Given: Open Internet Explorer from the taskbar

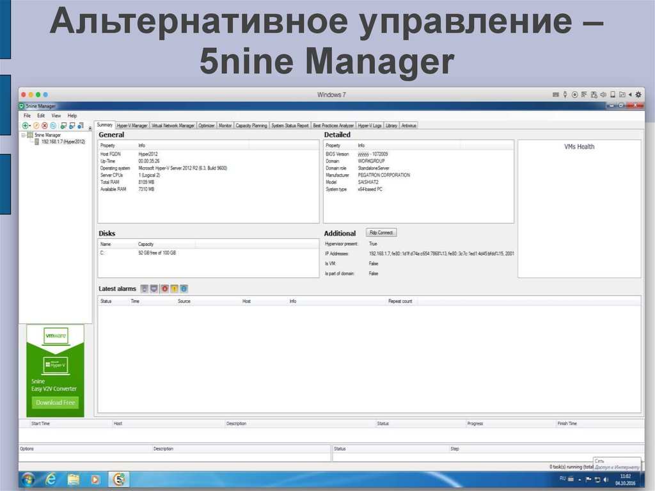Looking at the screenshot, I should [51, 479].
